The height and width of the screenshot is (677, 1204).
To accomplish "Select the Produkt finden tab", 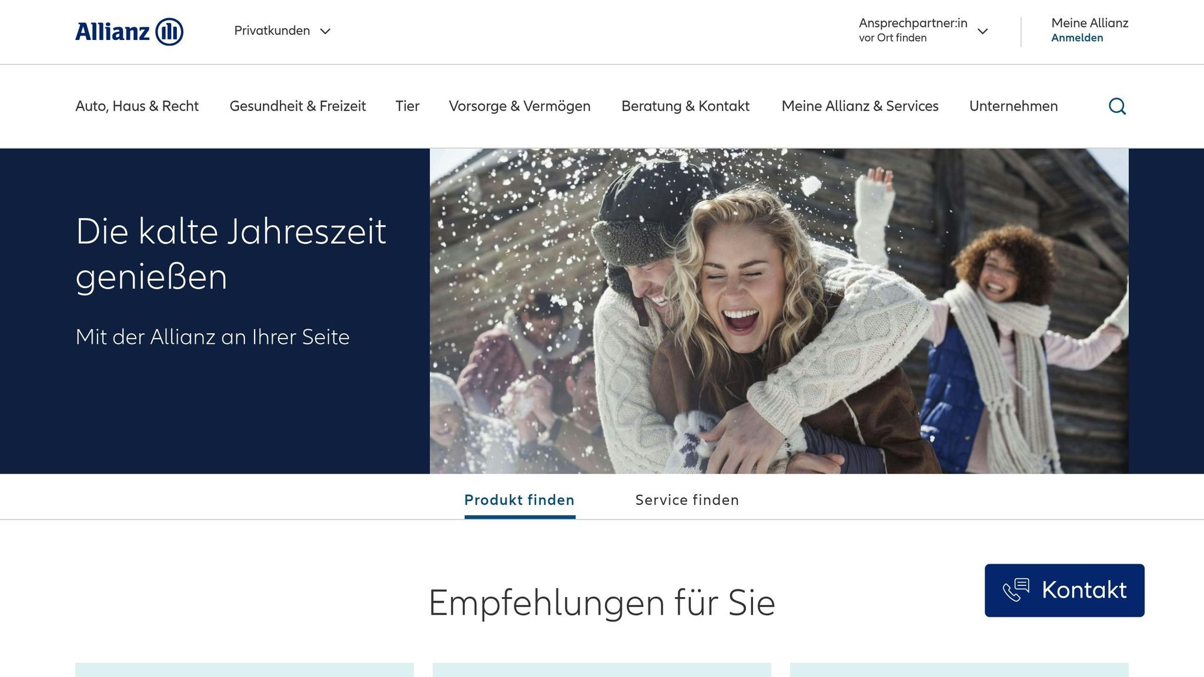I will coord(519,500).
